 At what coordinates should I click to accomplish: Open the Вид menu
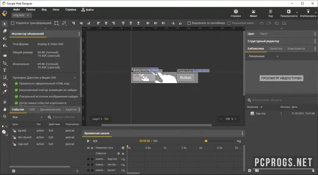pos(44,10)
